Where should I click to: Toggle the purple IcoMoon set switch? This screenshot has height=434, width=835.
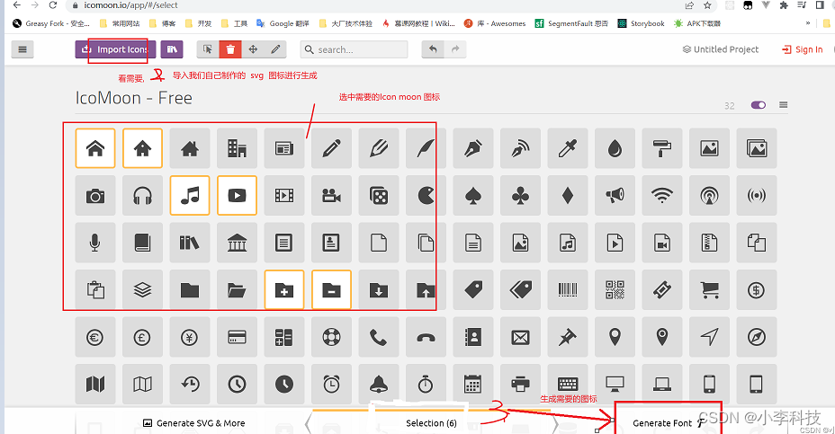pyautogui.click(x=758, y=105)
